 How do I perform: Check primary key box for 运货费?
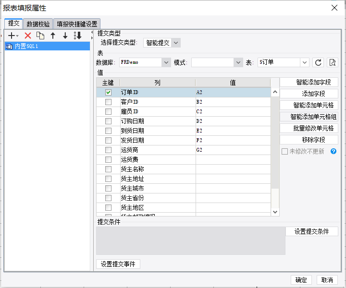tap(108, 159)
